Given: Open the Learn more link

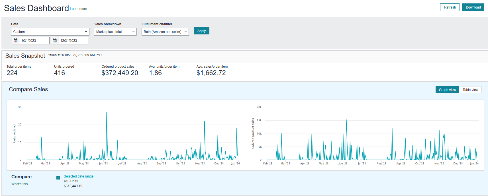Looking at the screenshot, I should pos(79,9).
